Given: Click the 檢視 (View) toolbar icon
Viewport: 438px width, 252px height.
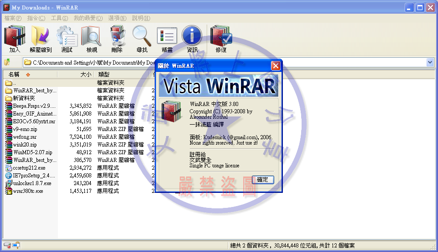Looking at the screenshot, I should click(91, 36).
